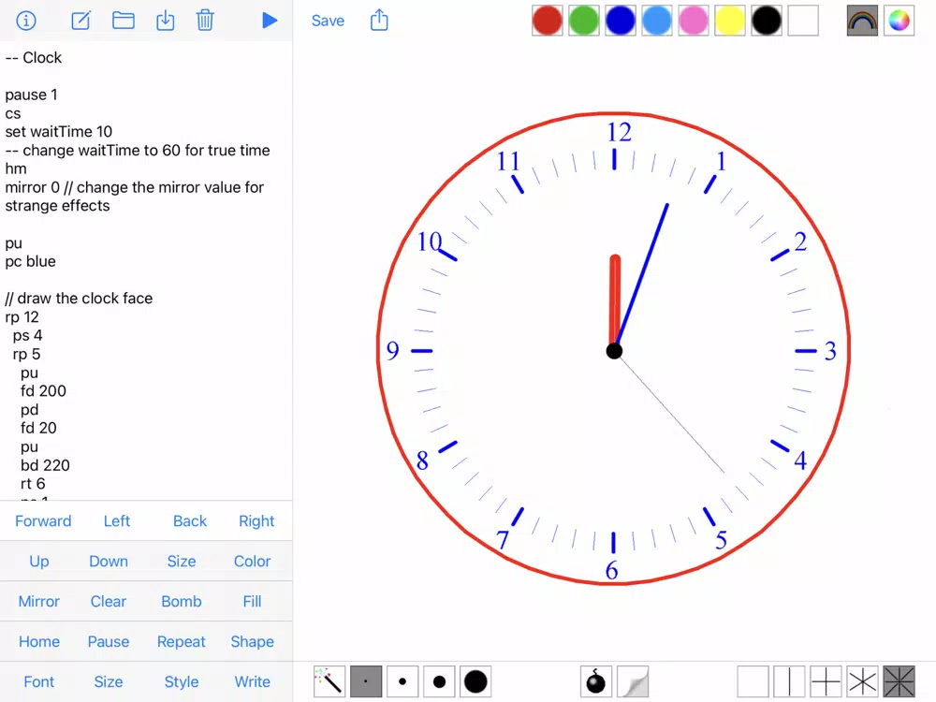Viewport: 936px width, 702px height.
Task: Open the info icon
Action: [x=25, y=21]
